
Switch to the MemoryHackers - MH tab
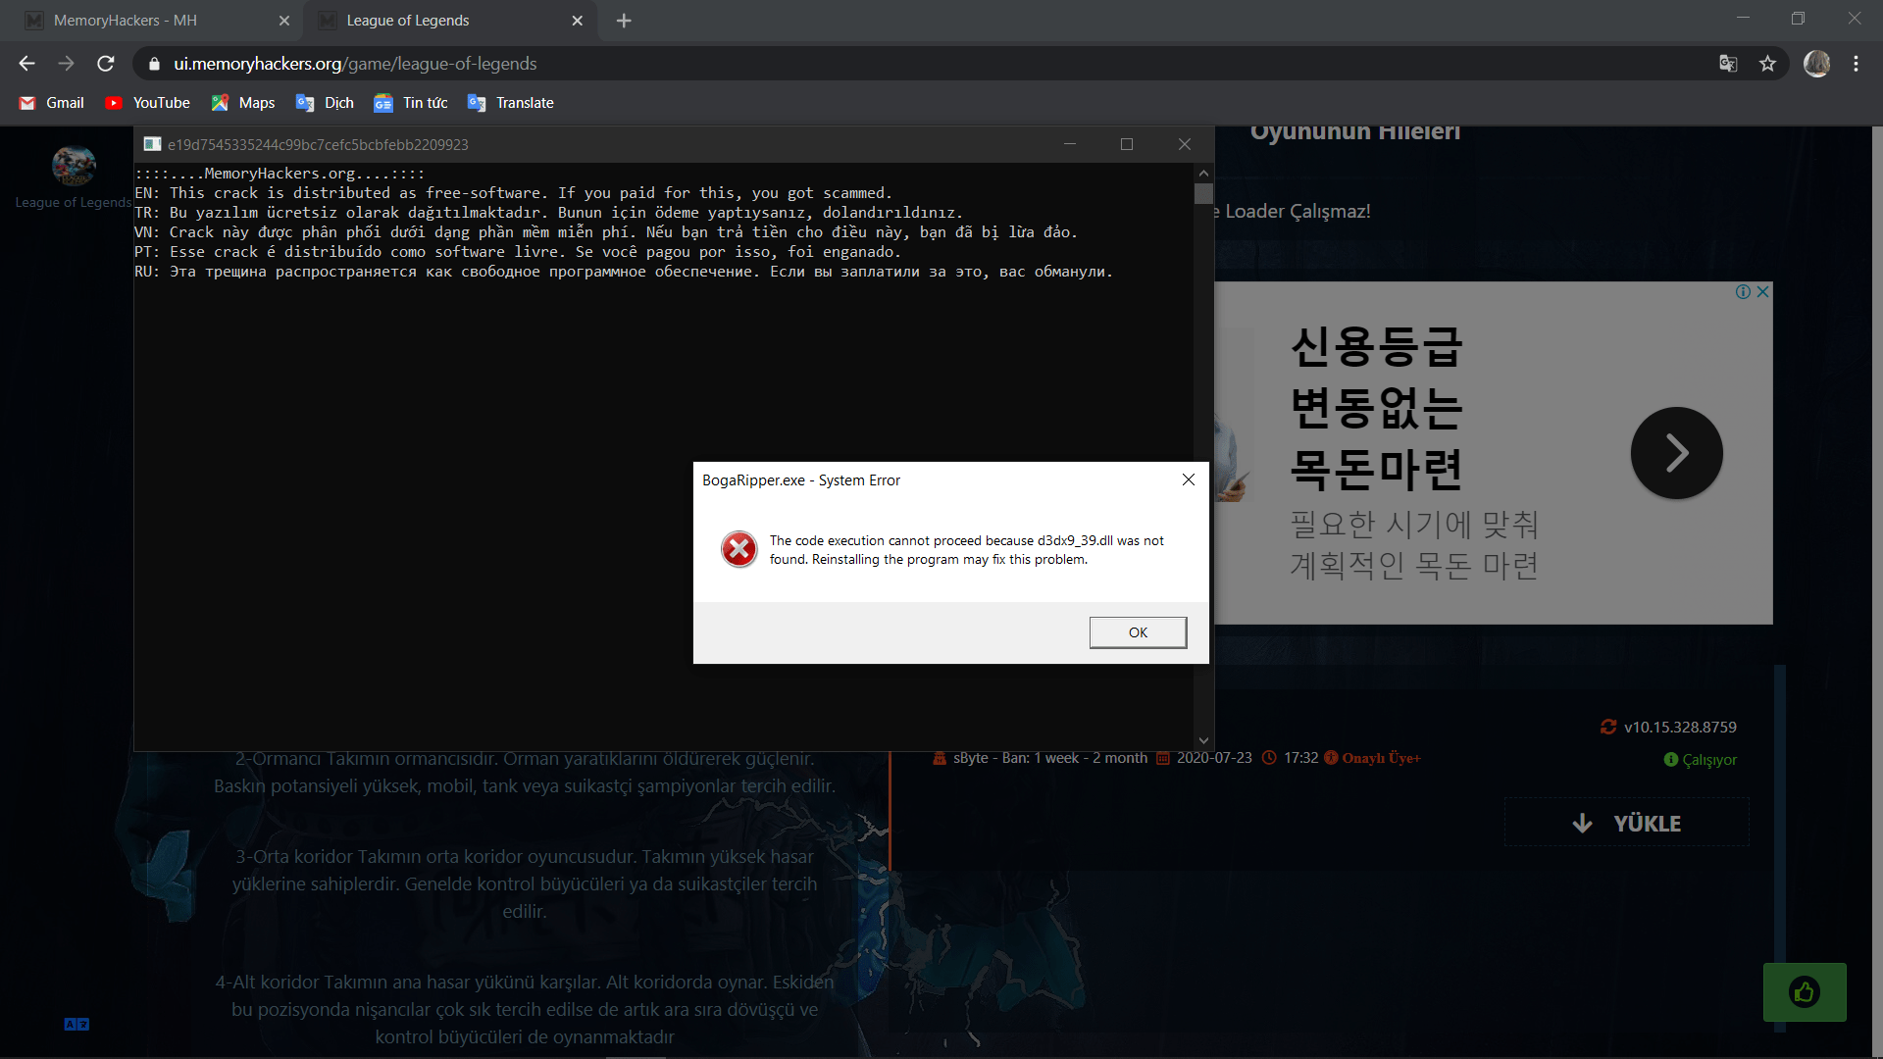pyautogui.click(x=125, y=21)
